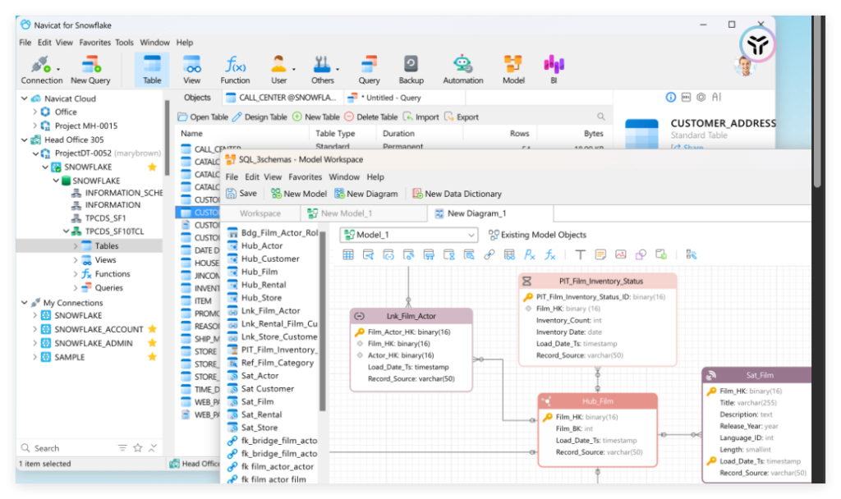Select the Hub_Film entity header in diagram
The width and height of the screenshot is (841, 499).
[x=598, y=401]
